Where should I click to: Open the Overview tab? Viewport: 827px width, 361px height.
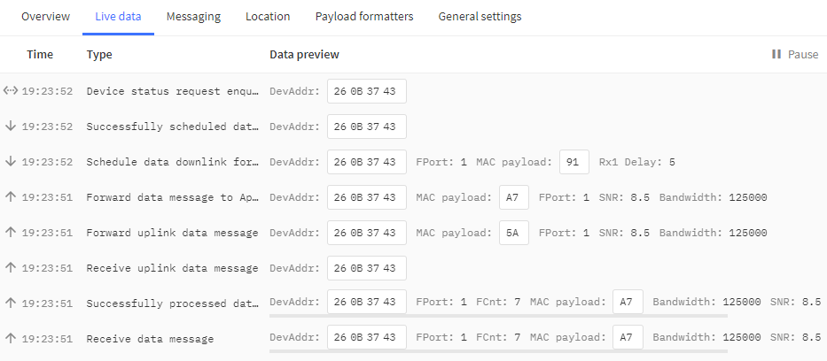[45, 17]
